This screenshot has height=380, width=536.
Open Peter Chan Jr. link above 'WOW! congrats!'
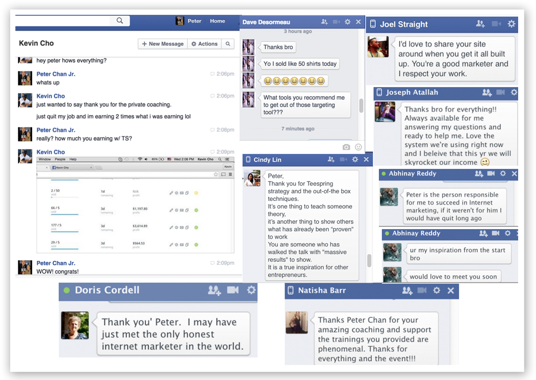[56, 263]
